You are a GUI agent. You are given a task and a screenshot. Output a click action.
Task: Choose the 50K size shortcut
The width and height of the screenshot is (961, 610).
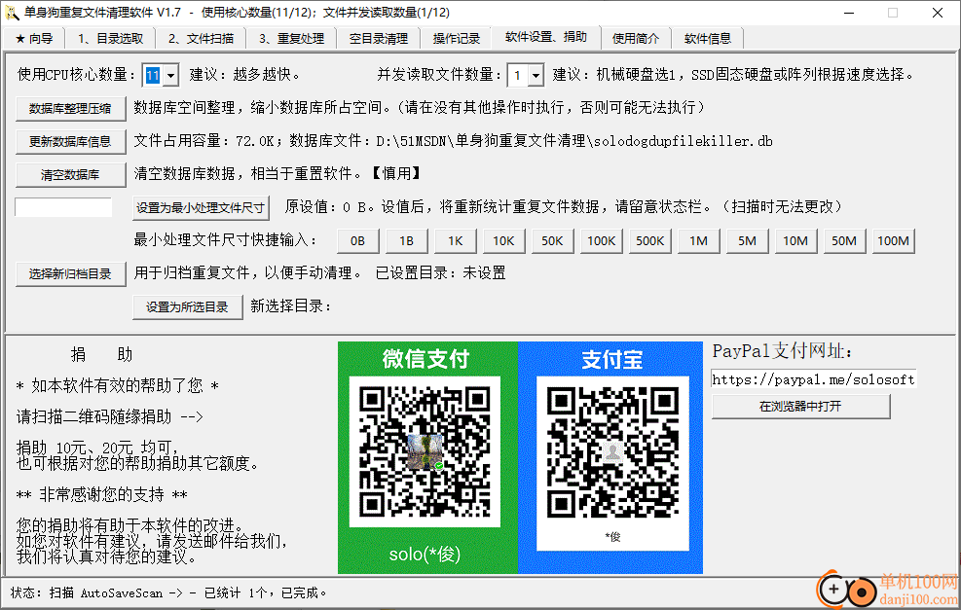coord(552,240)
